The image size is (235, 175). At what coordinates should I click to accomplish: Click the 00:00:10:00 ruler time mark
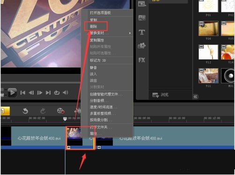coord(177,118)
